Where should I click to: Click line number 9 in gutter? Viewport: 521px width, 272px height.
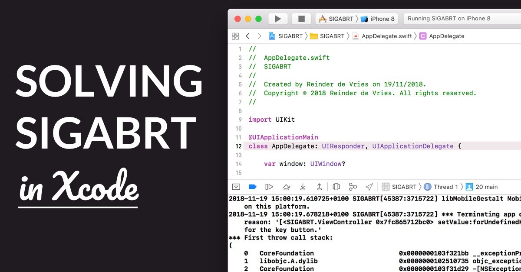click(240, 120)
